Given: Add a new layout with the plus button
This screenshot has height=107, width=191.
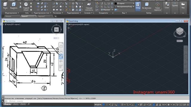Looking at the screenshot, I should (x=29, y=104).
